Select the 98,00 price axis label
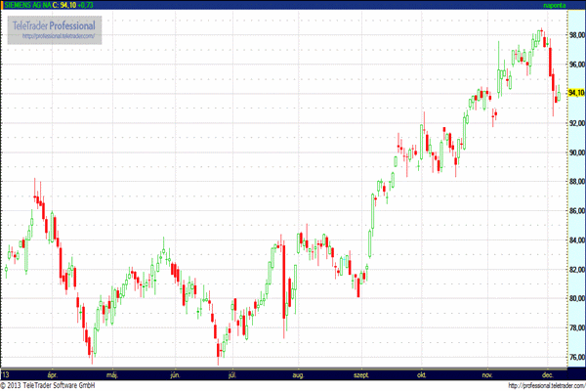Image resolution: width=586 pixels, height=391 pixels. (x=576, y=35)
